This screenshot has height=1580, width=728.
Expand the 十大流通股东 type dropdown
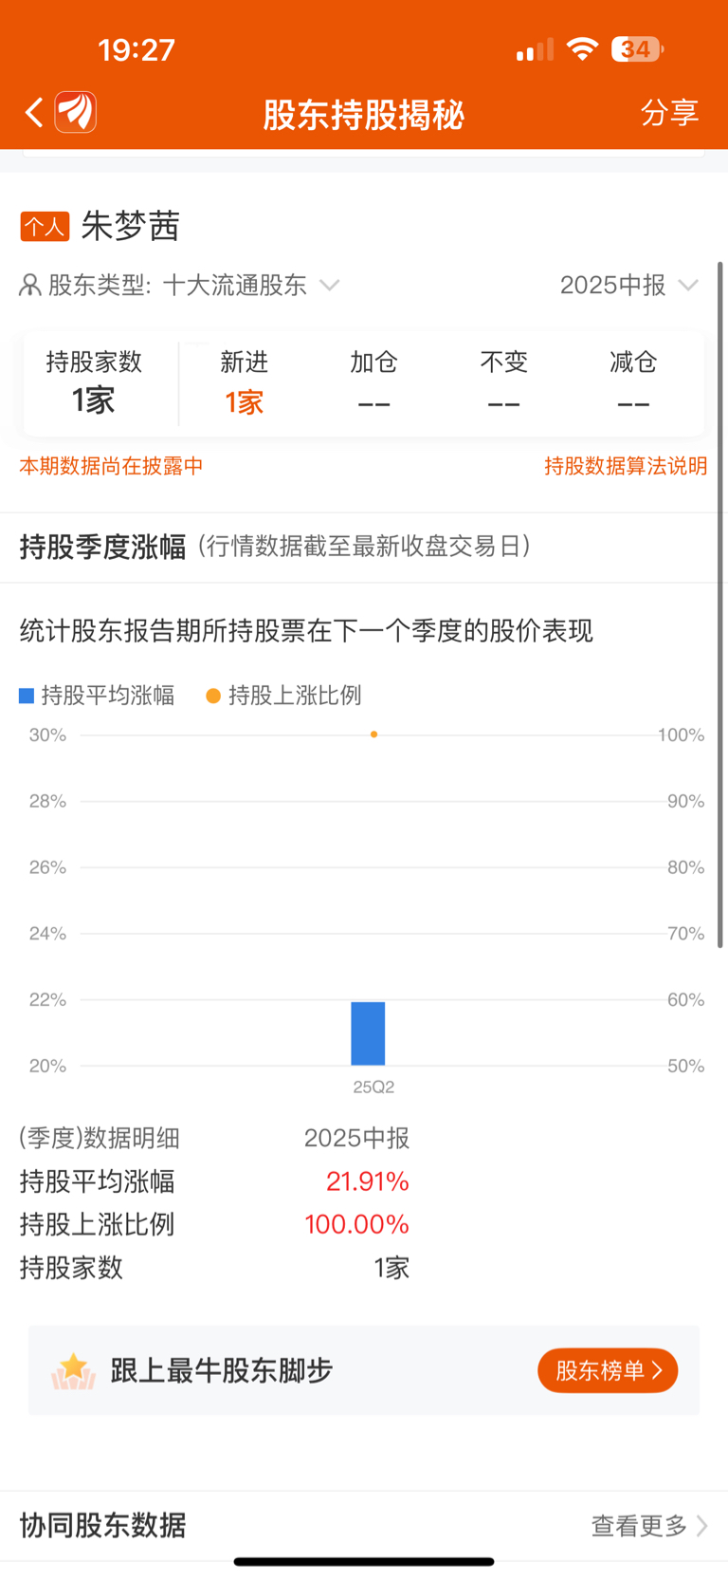pos(250,285)
